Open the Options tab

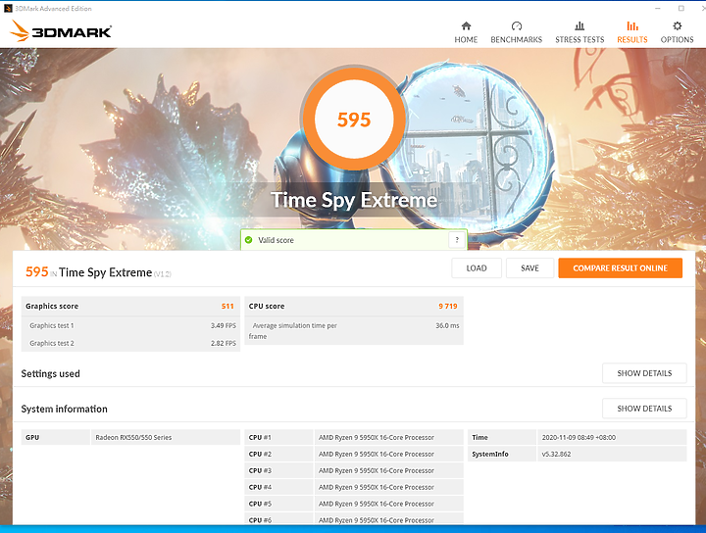point(677,32)
